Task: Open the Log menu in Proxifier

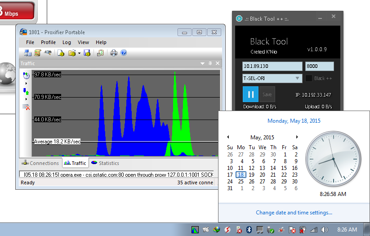Action: pos(67,42)
